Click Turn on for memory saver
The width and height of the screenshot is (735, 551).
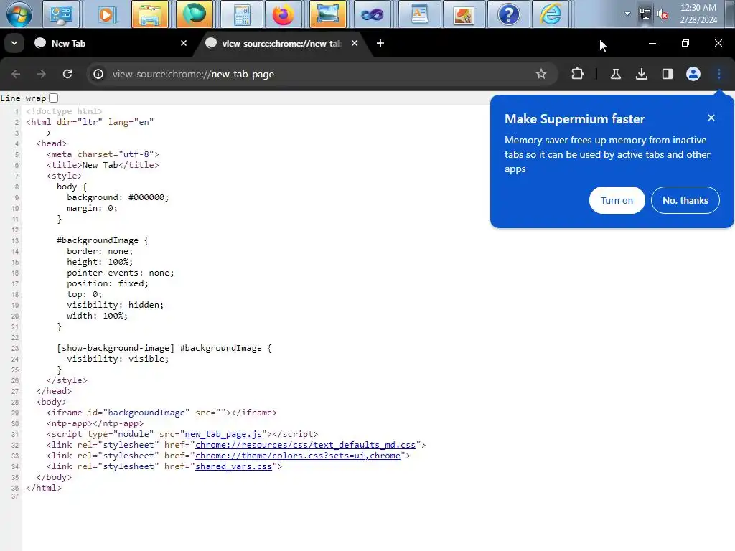tap(617, 200)
